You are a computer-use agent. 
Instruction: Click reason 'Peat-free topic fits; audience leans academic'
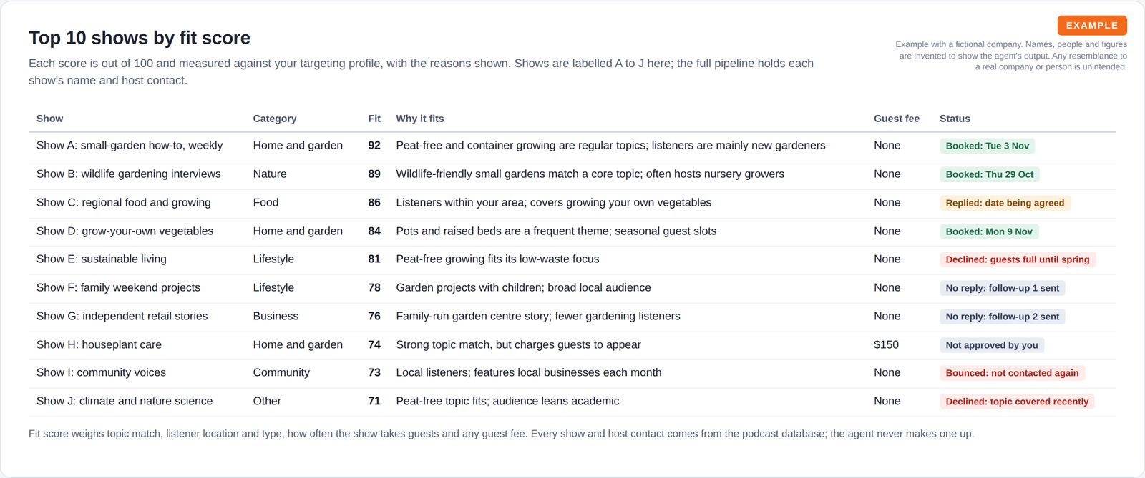(x=507, y=402)
